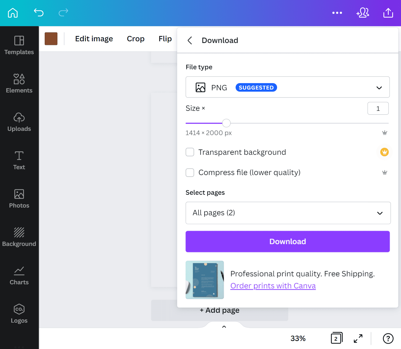
Task: Open the All pages dropdown
Action: (x=288, y=213)
